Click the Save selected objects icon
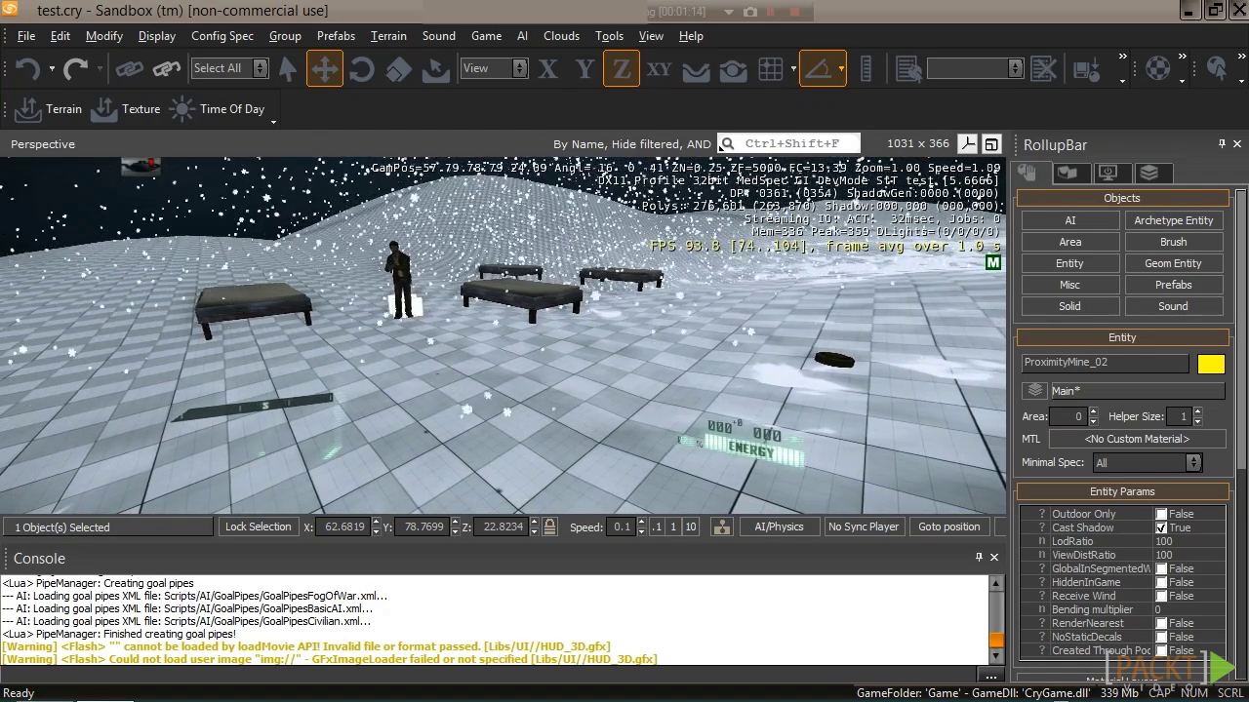This screenshot has width=1249, height=702. click(1086, 69)
